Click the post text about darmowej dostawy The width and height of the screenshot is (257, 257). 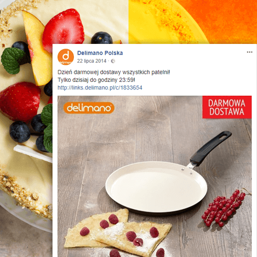[114, 72]
